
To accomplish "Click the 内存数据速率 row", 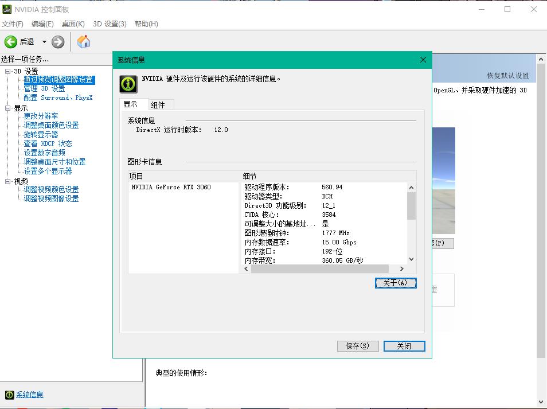I will (x=323, y=242).
